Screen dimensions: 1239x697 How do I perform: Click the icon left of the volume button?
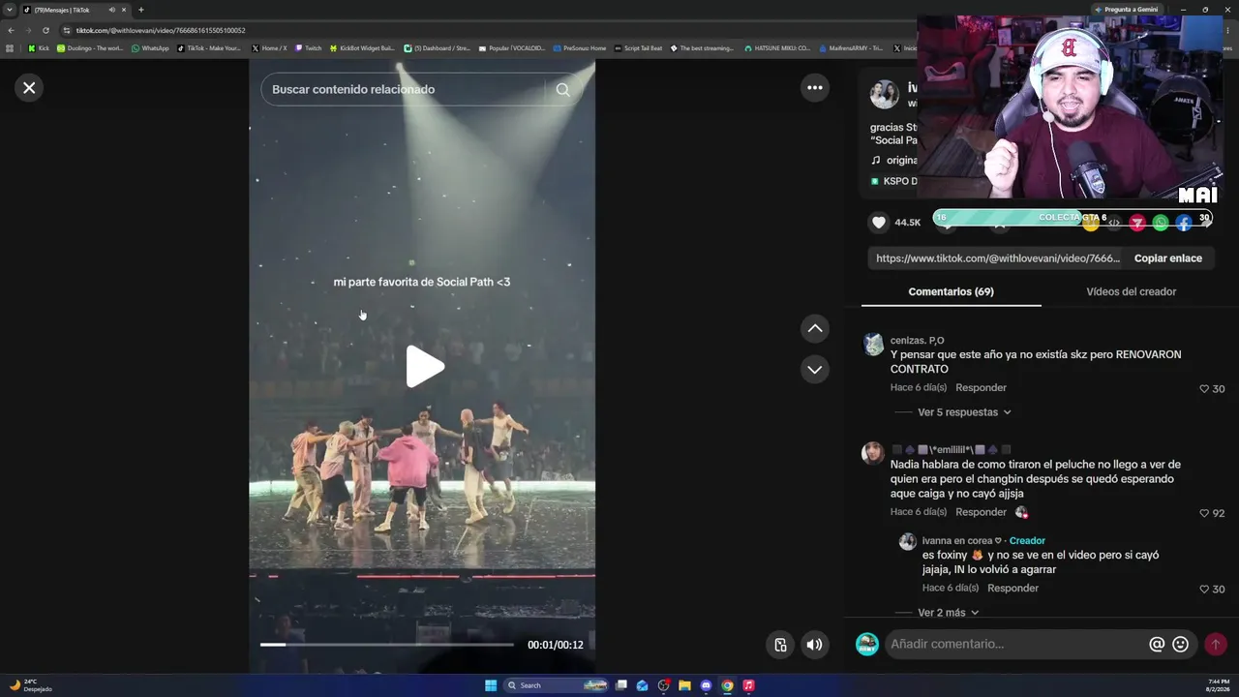(780, 645)
